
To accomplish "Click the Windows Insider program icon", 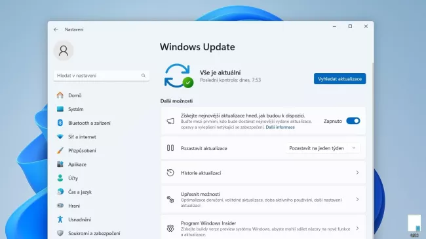I will (170, 229).
